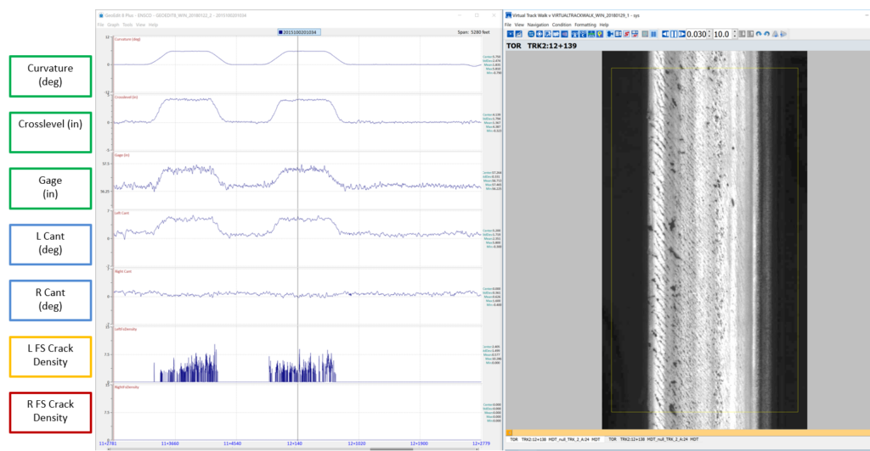Click second gray panel icon after 10.0 spinner
Viewport: 870px width, 451px height.
(750, 34)
